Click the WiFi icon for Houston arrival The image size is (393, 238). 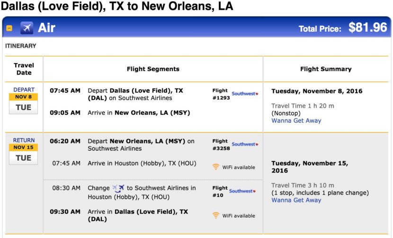click(216, 167)
